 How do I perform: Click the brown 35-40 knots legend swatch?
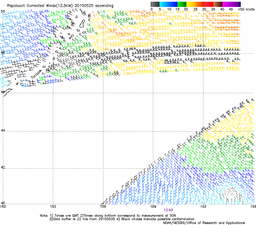pyautogui.click(x=218, y=4)
